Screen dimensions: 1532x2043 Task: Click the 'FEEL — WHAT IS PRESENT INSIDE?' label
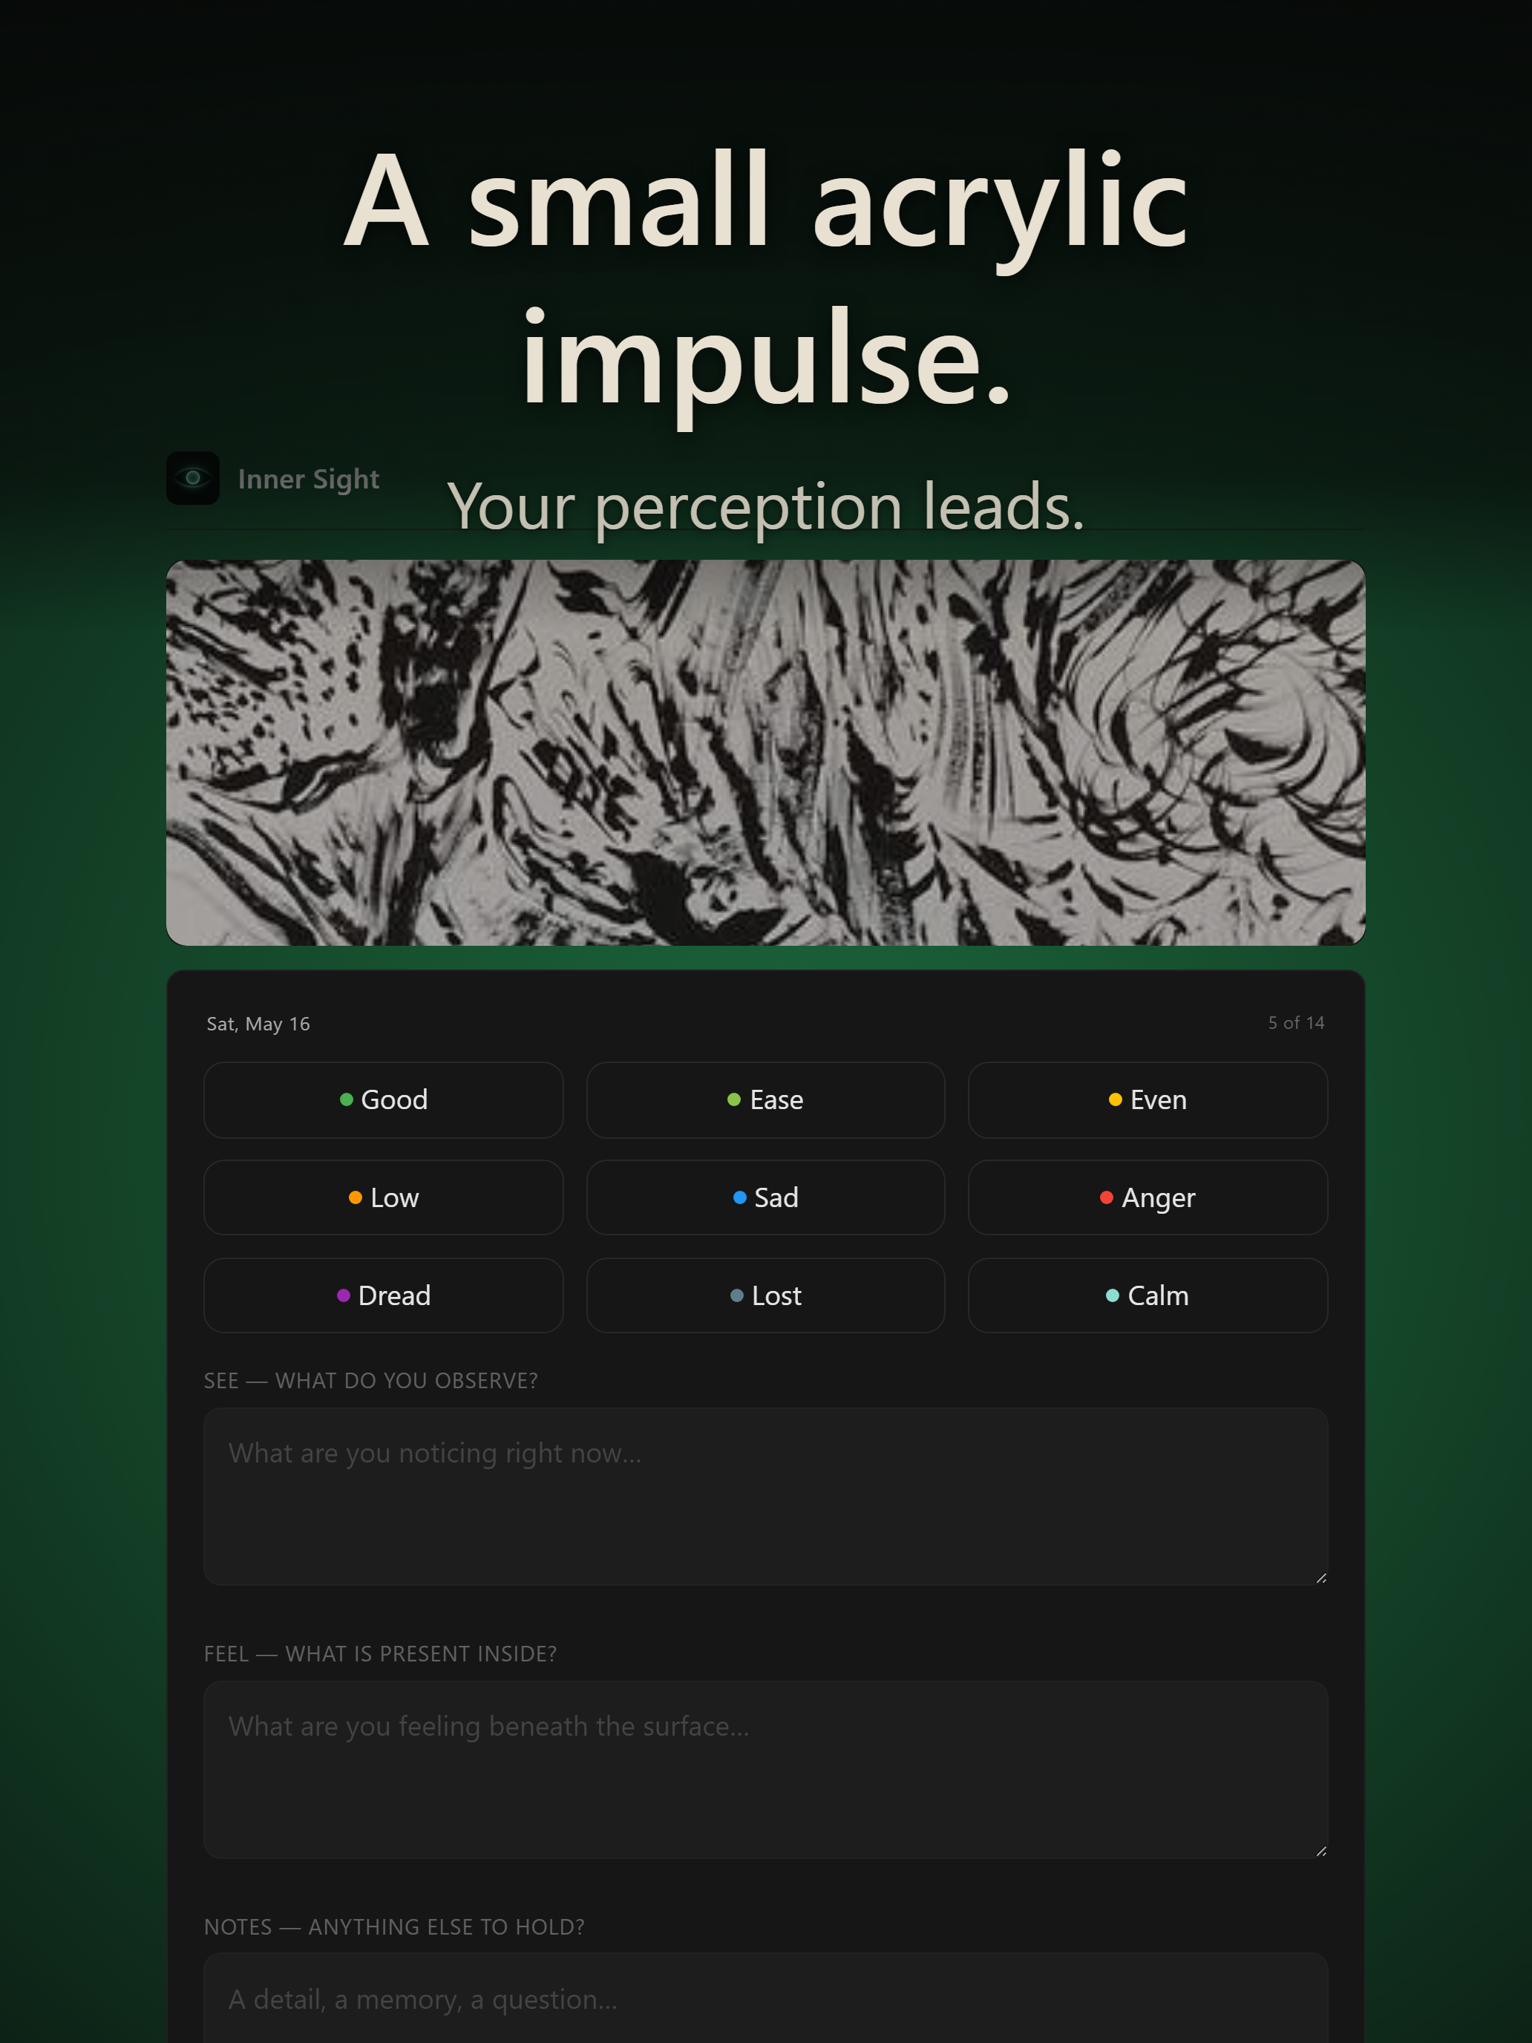click(x=381, y=1653)
